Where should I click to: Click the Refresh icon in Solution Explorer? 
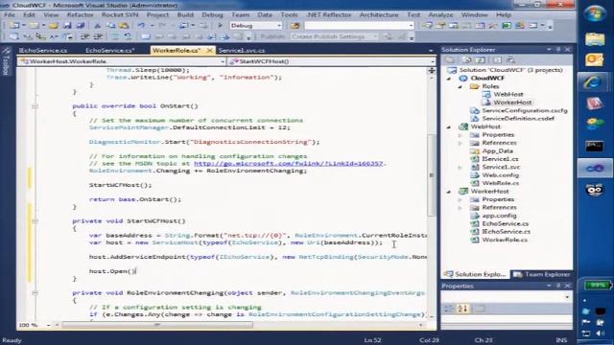pyautogui.click(x=481, y=59)
